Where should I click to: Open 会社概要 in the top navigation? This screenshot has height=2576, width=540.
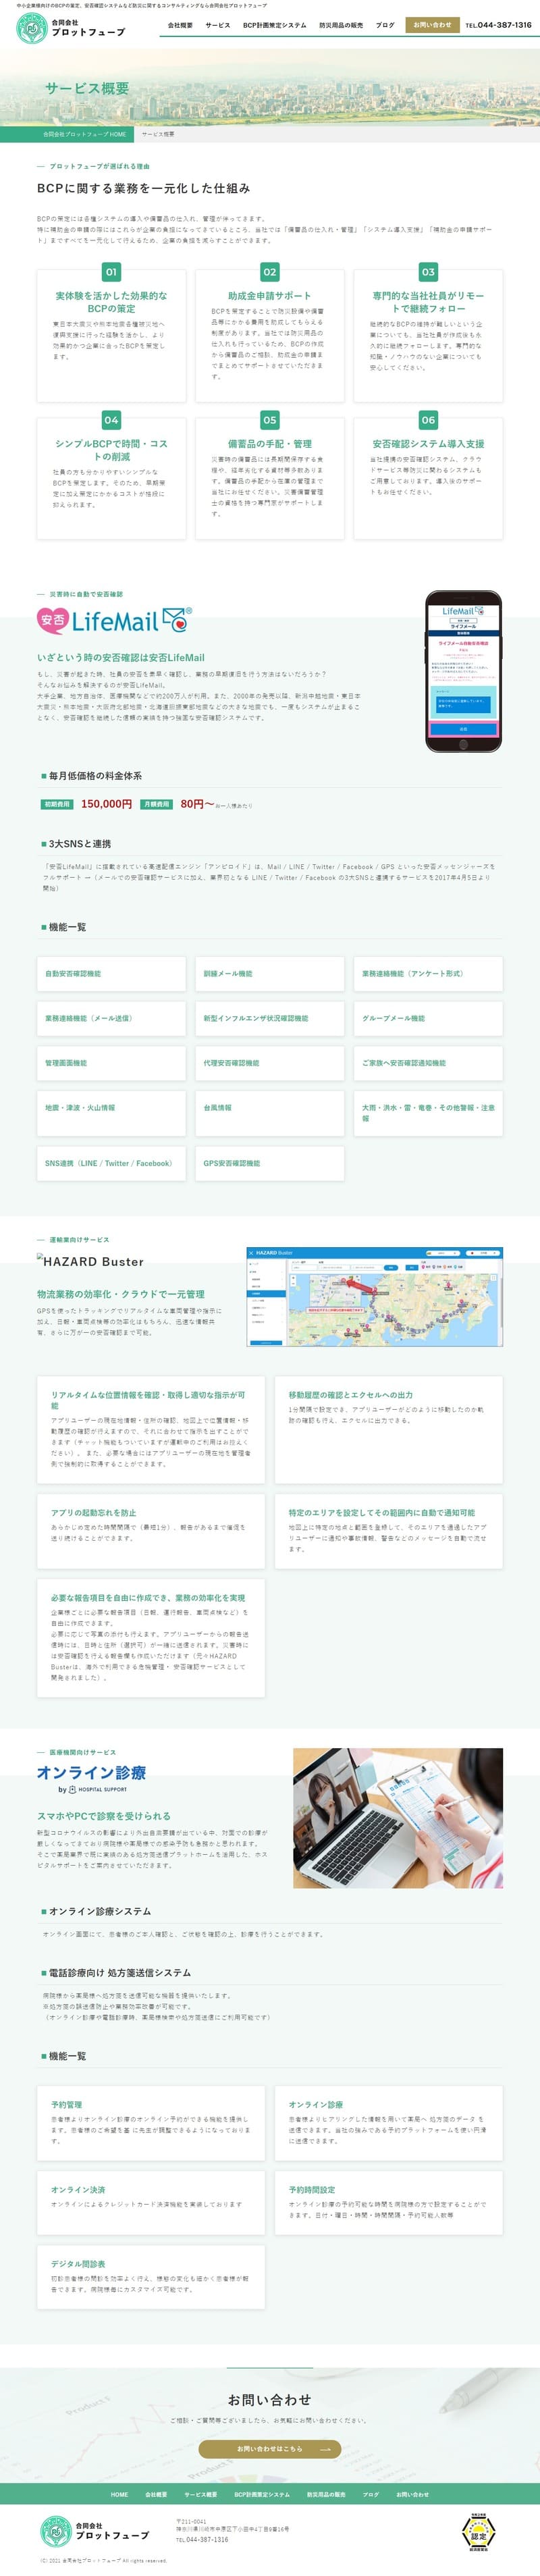coord(180,25)
